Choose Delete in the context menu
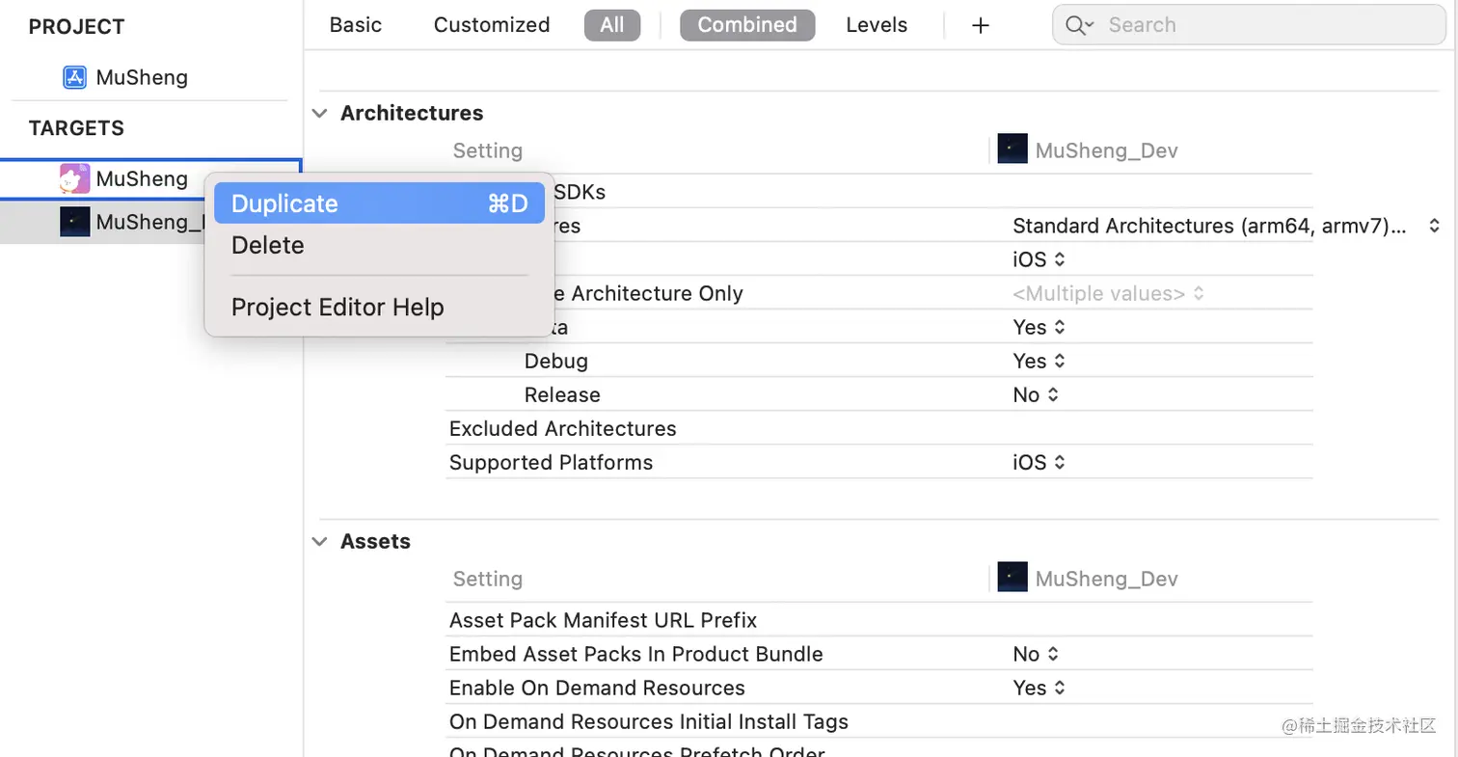1458x757 pixels. click(x=268, y=246)
